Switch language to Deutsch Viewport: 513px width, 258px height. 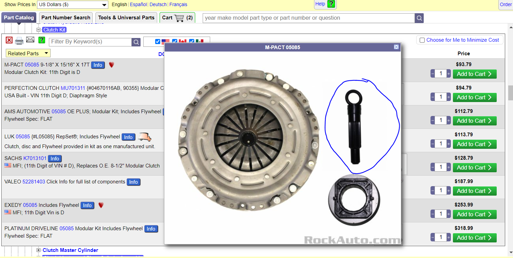pyautogui.click(x=158, y=5)
